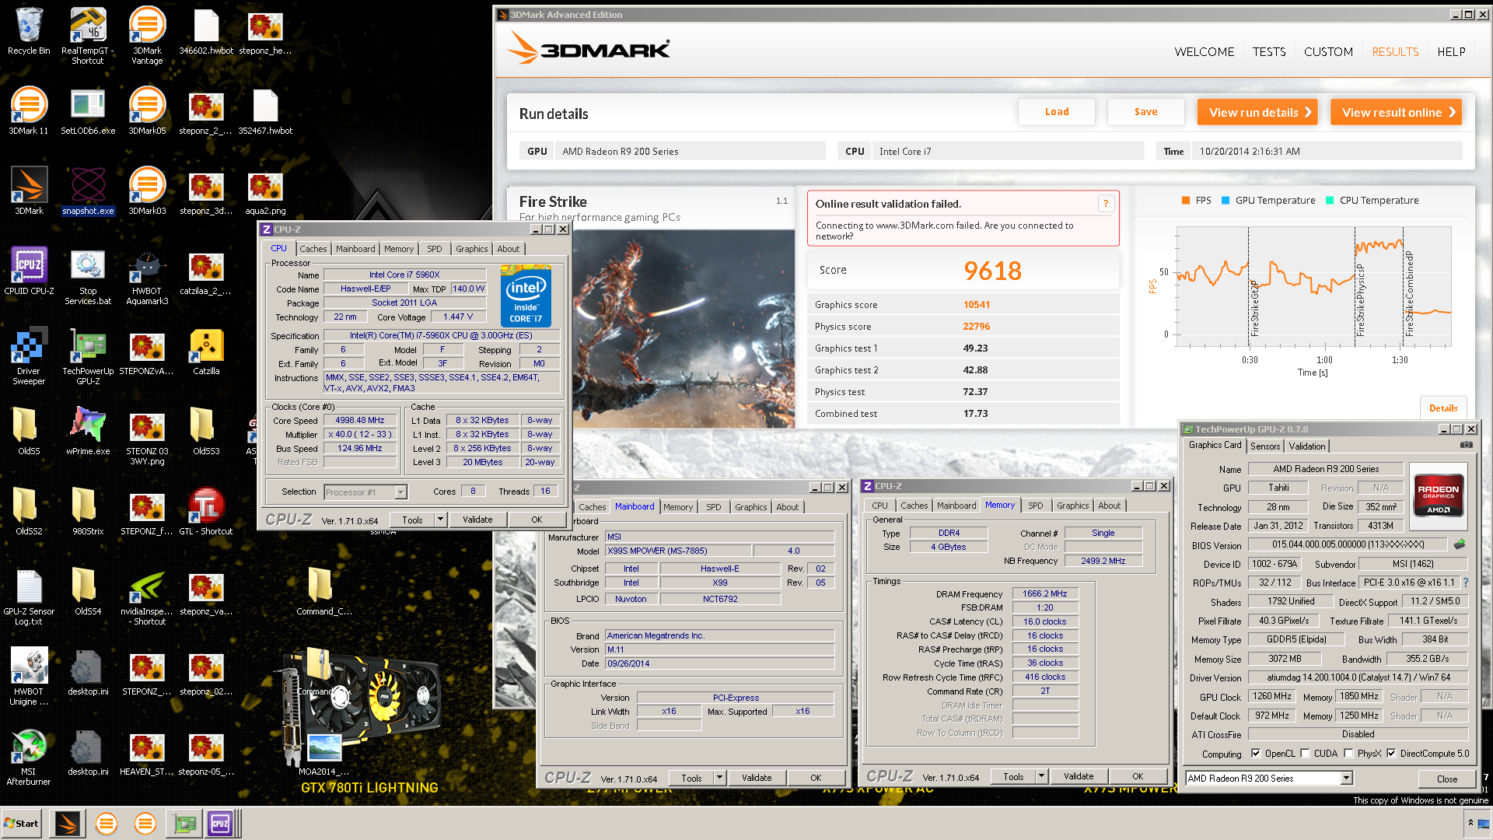Launch wPrime.exe desktop icon

(x=88, y=432)
